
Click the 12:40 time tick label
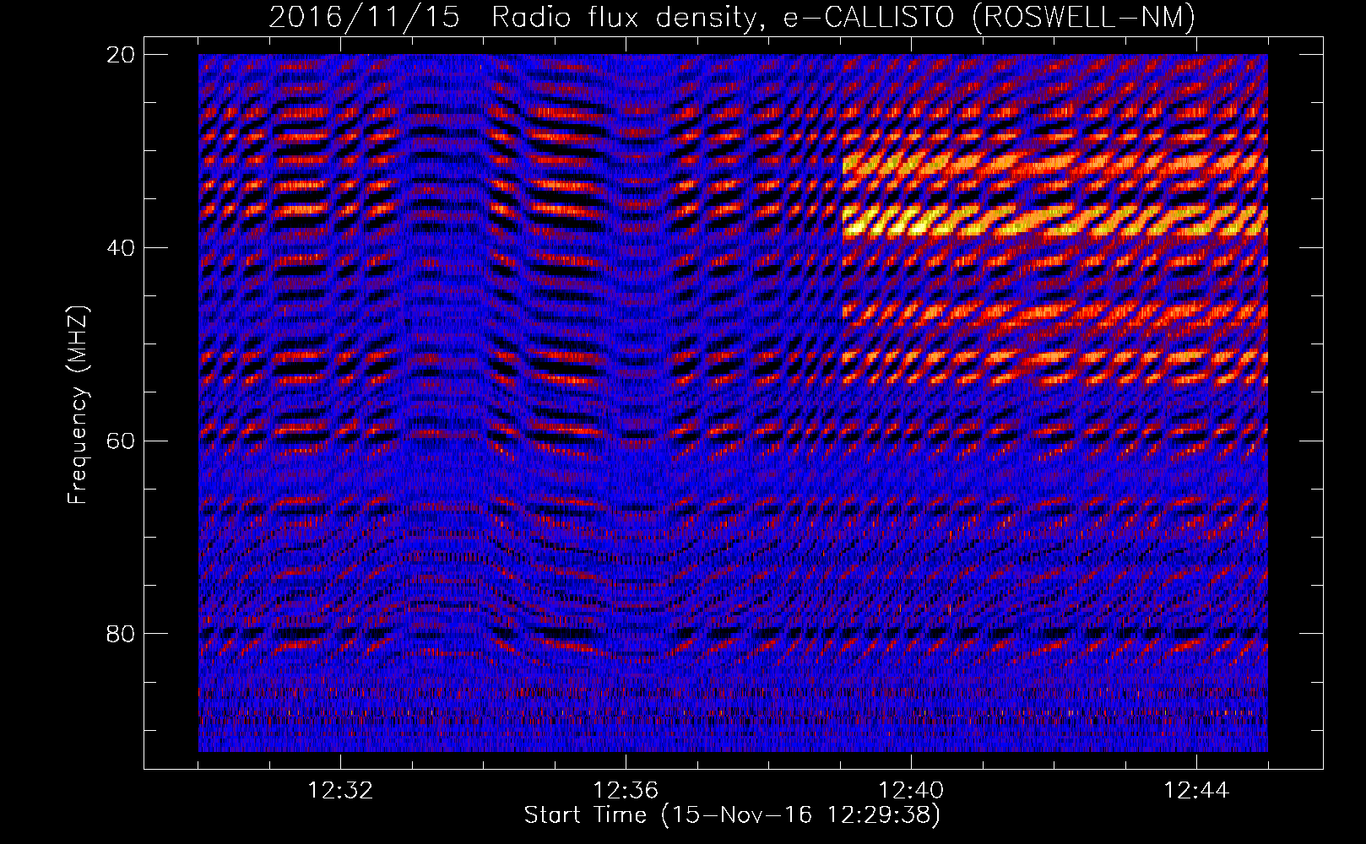911,791
